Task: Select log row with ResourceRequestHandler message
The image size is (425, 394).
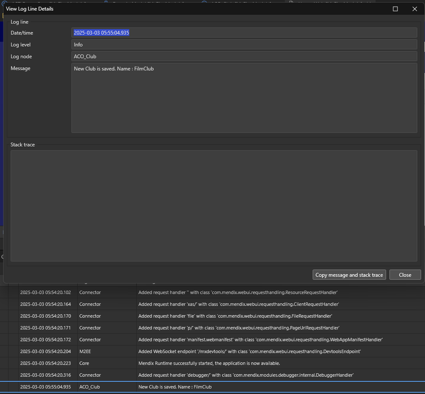Action: [213, 293]
